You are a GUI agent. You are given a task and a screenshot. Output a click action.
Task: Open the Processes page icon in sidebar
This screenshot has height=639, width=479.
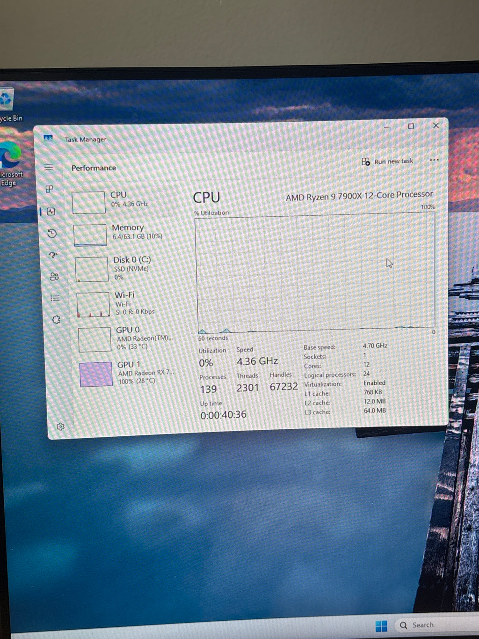(x=49, y=189)
